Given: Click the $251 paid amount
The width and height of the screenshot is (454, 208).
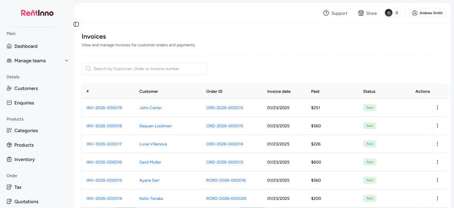Looking at the screenshot, I should point(315,108).
